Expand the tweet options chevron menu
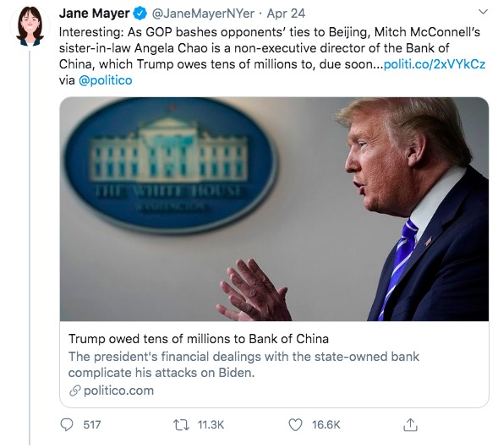The height and width of the screenshot is (448, 498). pyautogui.click(x=483, y=12)
